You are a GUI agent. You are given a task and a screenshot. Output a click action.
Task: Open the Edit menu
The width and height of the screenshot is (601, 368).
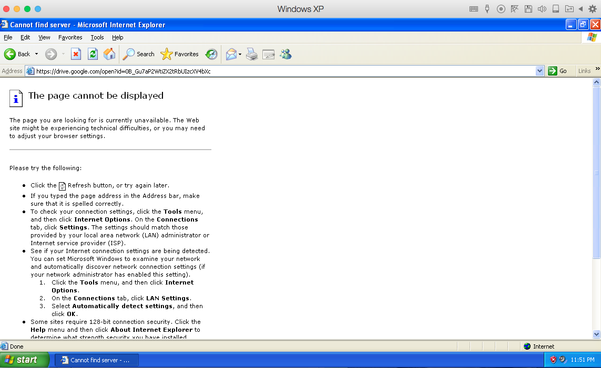(25, 37)
